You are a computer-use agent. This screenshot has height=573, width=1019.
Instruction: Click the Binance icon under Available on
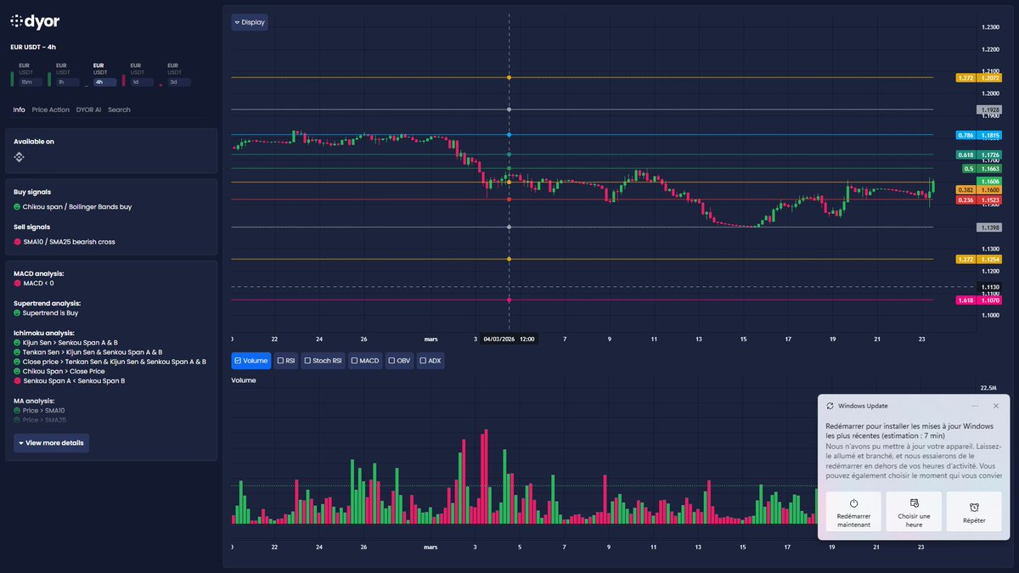(x=19, y=156)
